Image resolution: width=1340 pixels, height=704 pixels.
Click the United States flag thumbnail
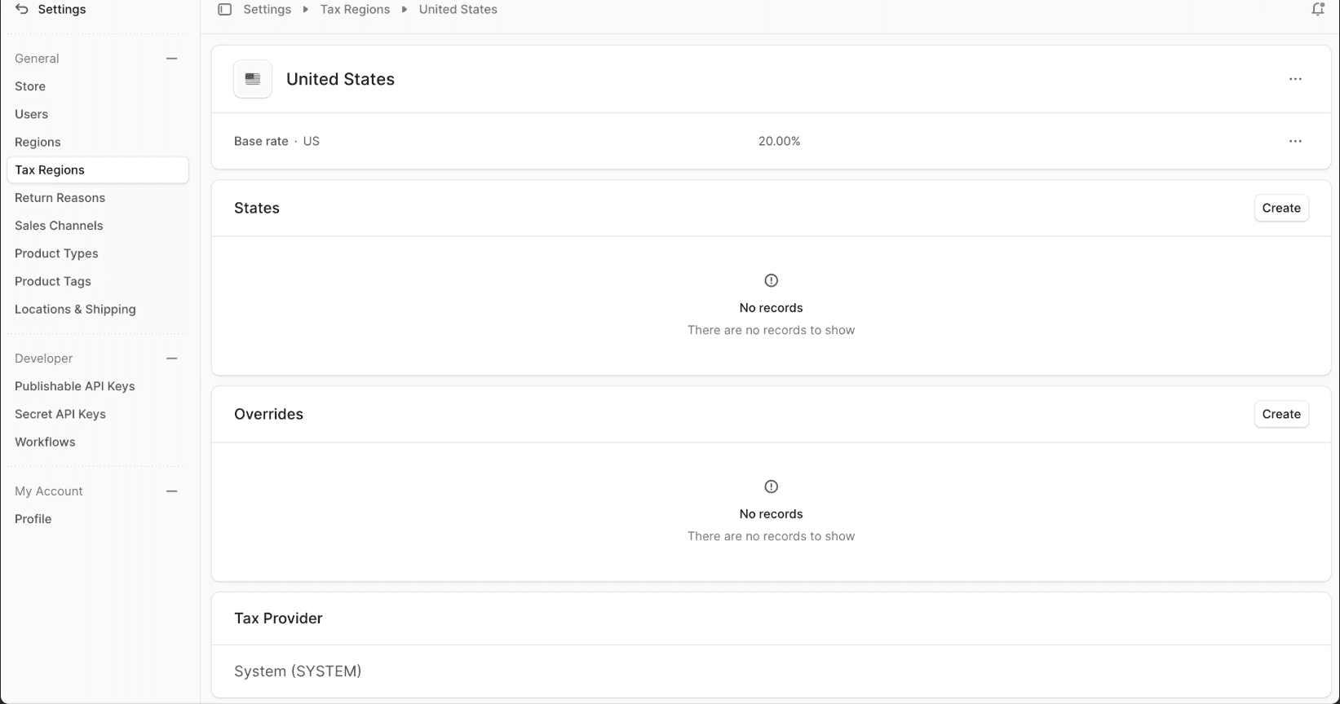click(252, 78)
